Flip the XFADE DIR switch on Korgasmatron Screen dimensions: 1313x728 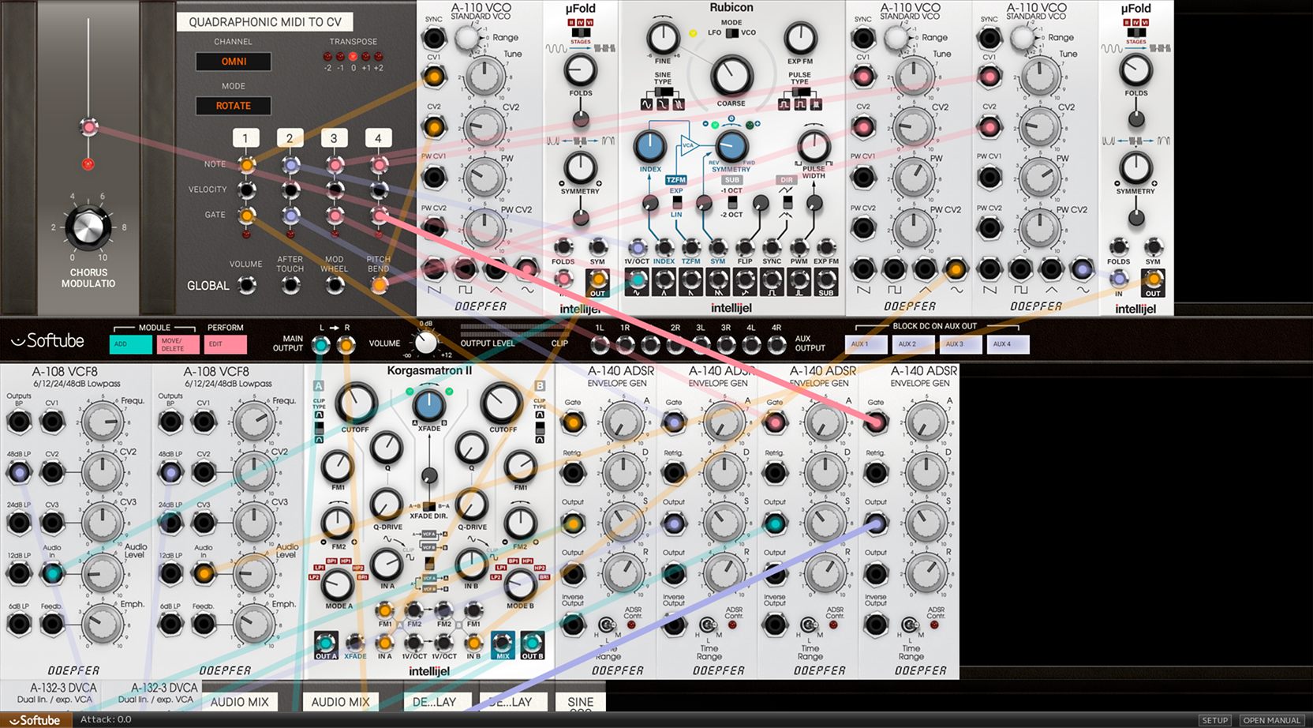pos(428,506)
